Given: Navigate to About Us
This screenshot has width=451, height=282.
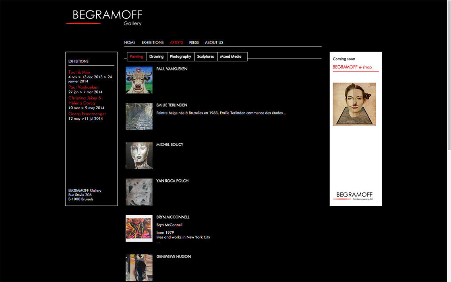Looking at the screenshot, I should click(x=214, y=42).
